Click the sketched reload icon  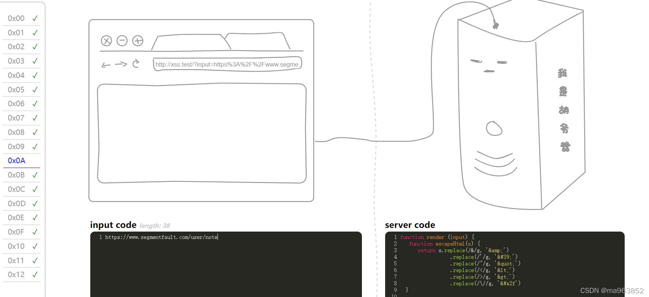tap(136, 64)
